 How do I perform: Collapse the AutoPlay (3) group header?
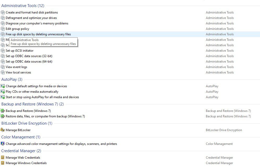coord(12,79)
